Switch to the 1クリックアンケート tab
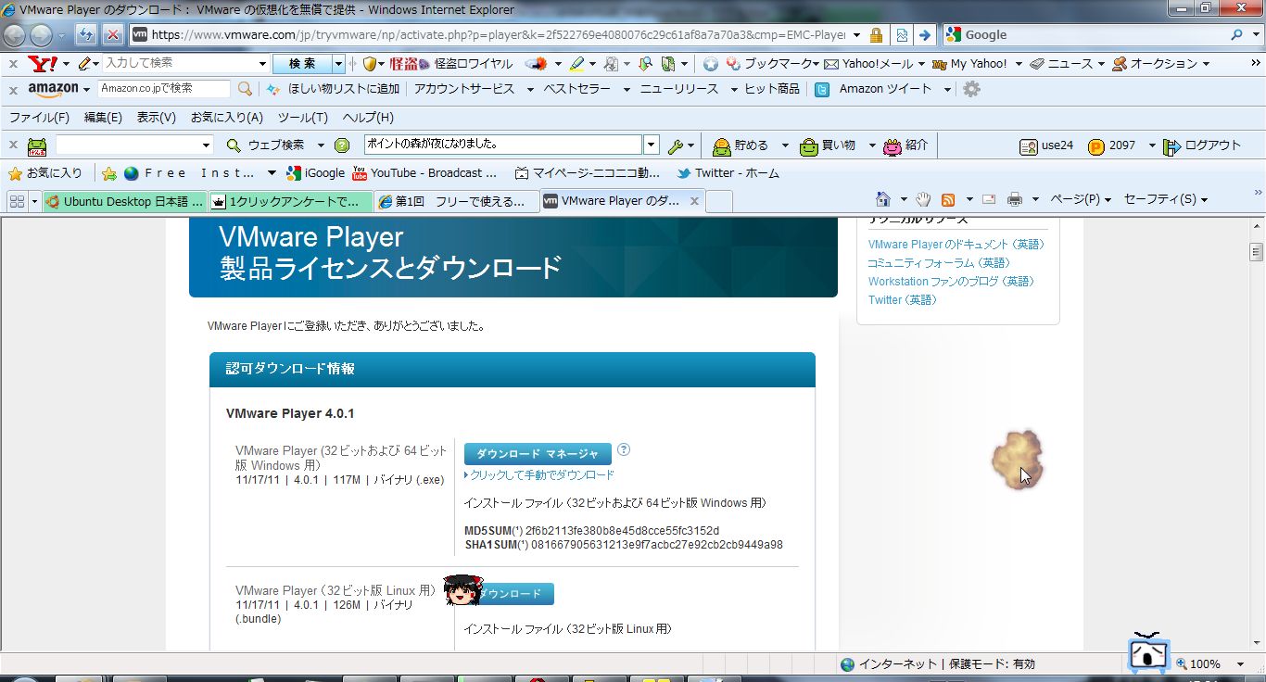Image resolution: width=1266 pixels, height=682 pixels. [x=290, y=201]
